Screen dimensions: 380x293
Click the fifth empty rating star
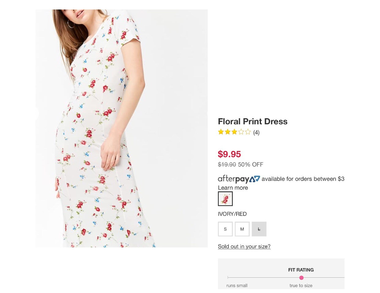point(248,132)
